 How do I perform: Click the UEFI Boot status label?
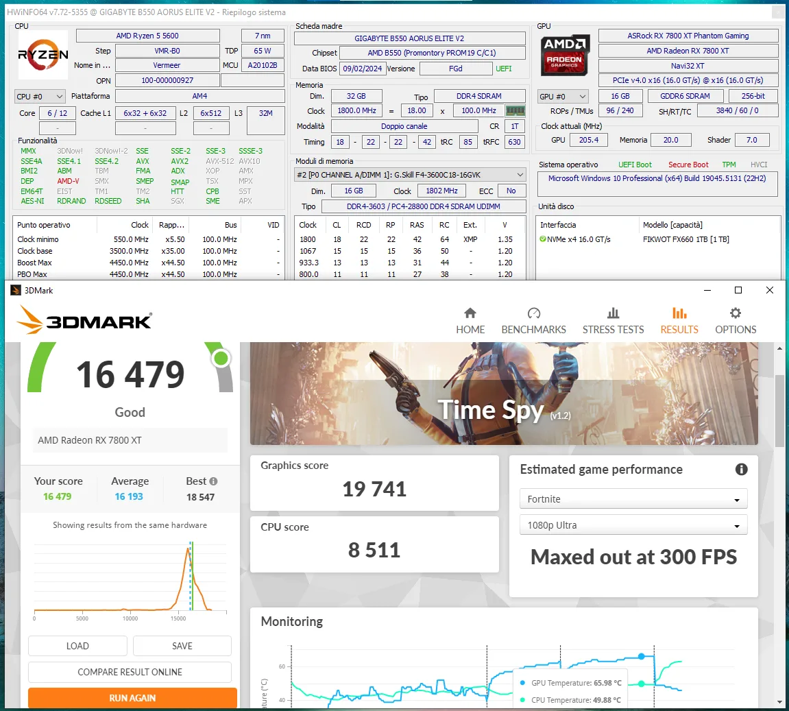pos(635,165)
